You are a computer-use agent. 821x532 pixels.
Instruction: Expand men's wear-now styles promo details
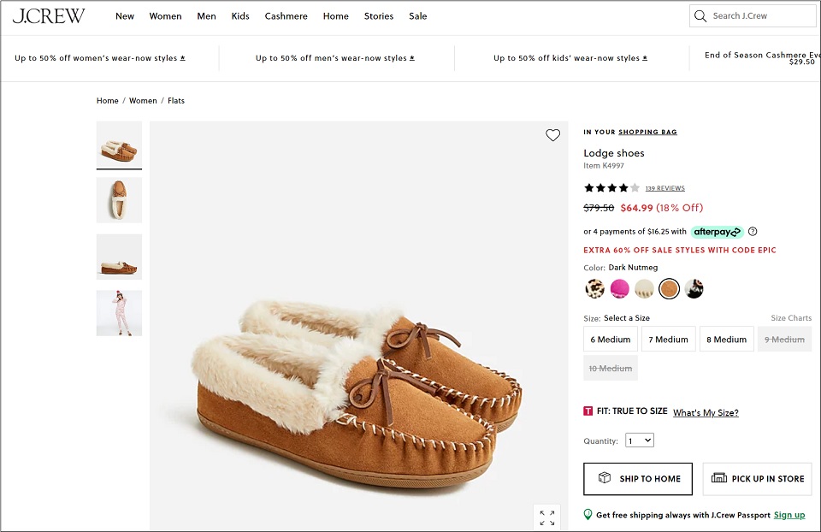[335, 58]
